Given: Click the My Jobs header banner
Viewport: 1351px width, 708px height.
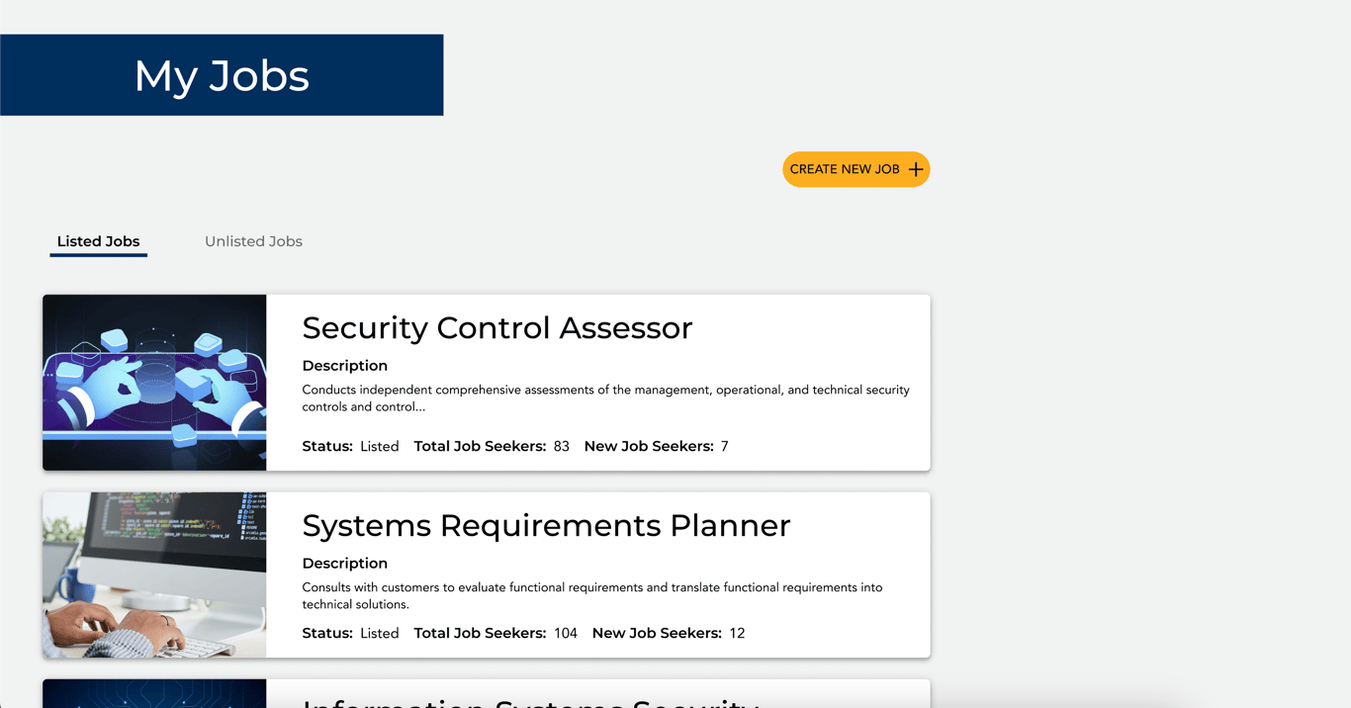Looking at the screenshot, I should [x=222, y=75].
